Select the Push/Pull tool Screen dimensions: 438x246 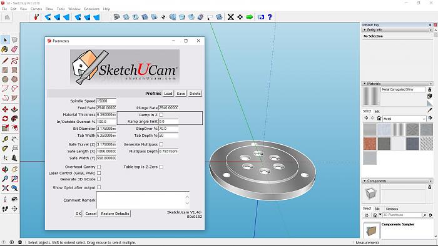(14, 109)
